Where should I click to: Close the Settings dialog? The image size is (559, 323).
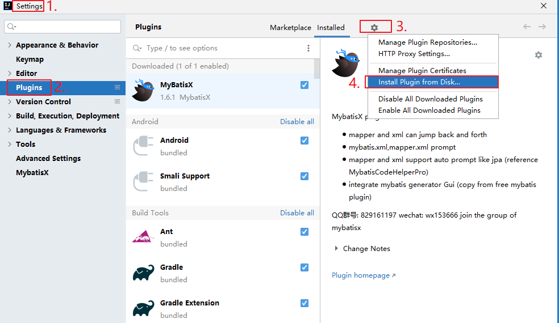543,6
